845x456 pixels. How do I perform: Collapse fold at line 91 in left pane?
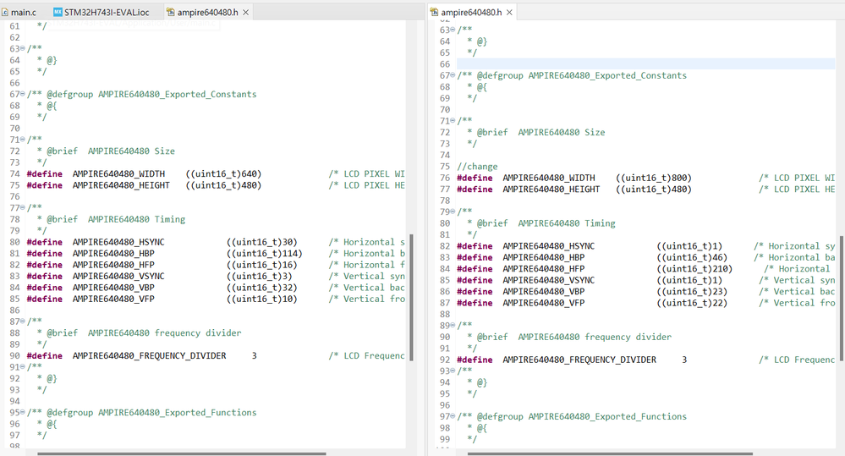pos(23,367)
